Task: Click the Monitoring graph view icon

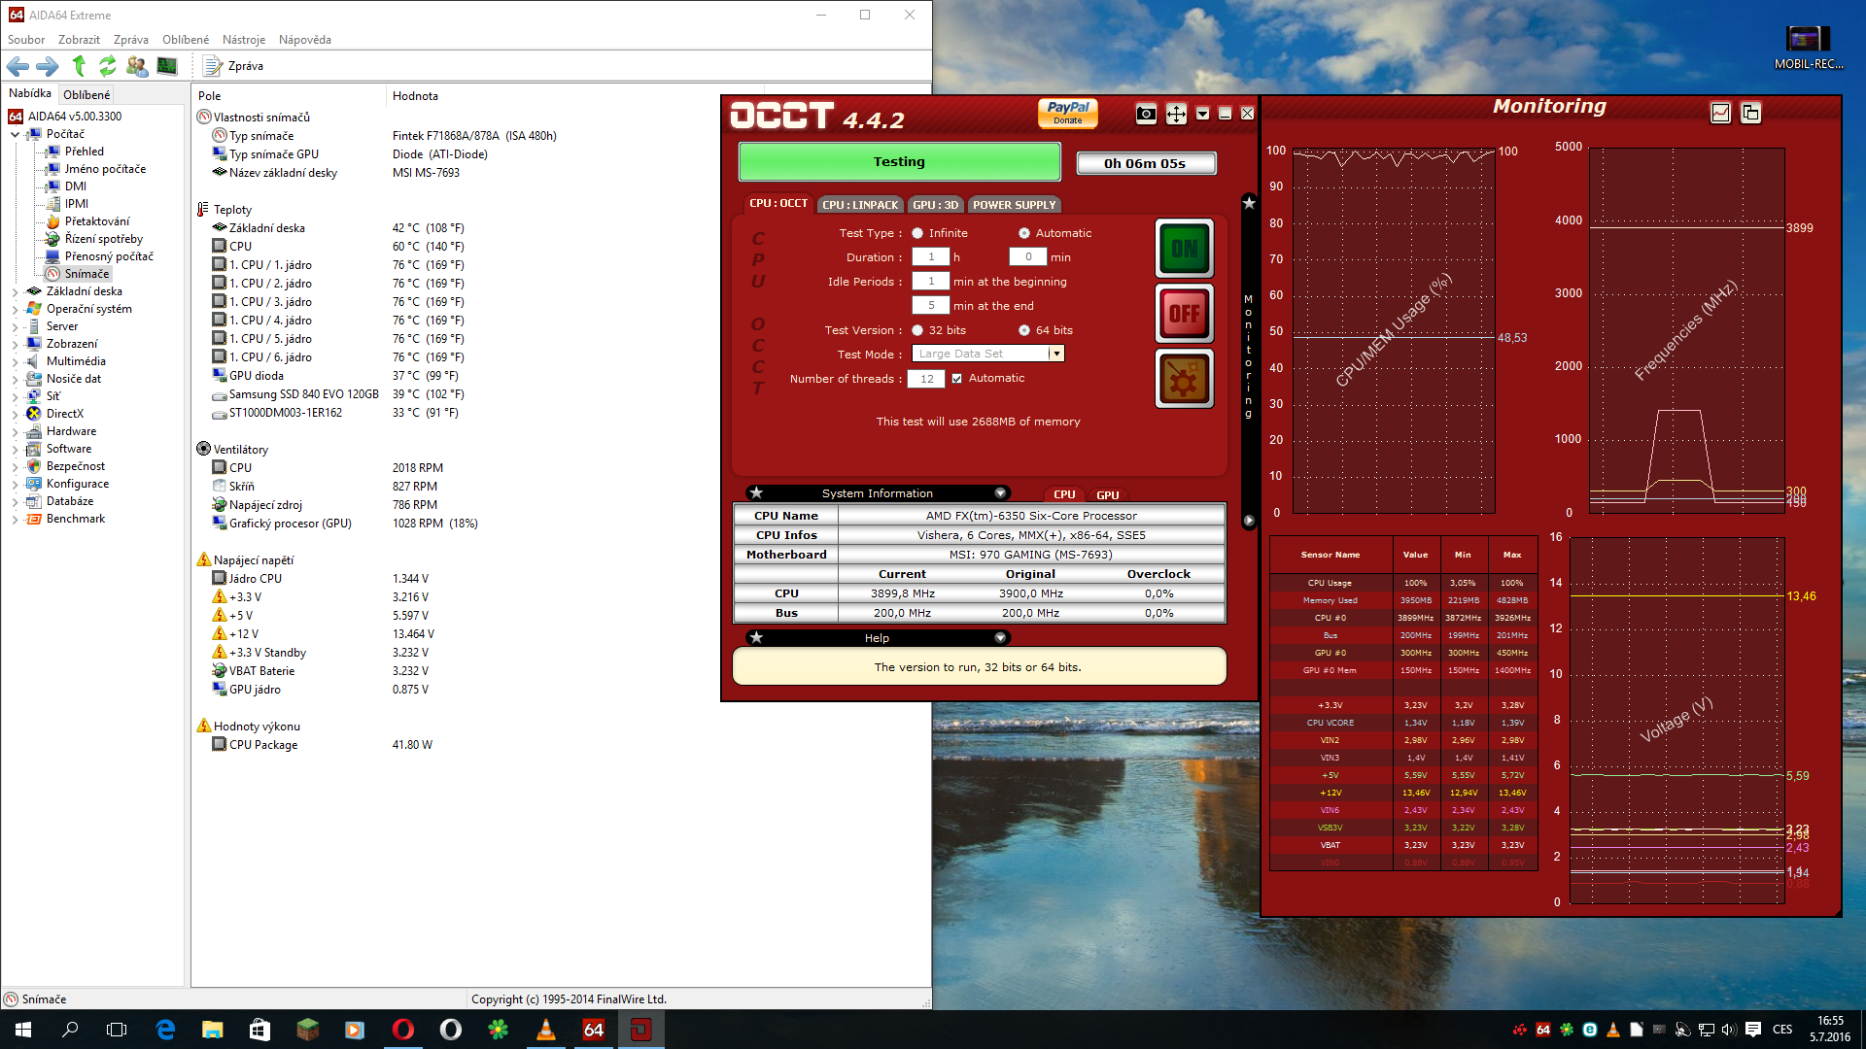Action: (x=1720, y=113)
